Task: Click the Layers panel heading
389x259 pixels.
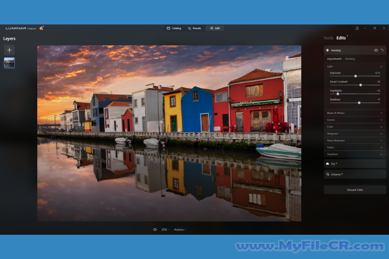Action: (9, 39)
